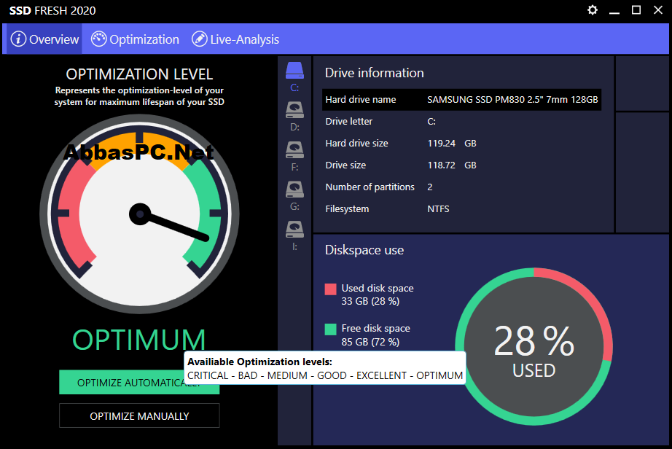The height and width of the screenshot is (449, 672).
Task: Click the SAMSUNG SSD PM830 drive name value
Action: click(x=512, y=99)
